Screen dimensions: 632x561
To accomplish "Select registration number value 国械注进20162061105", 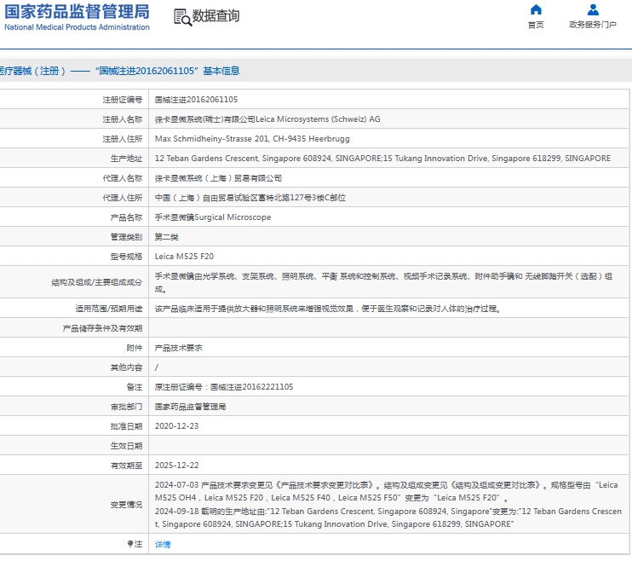I will click(196, 100).
